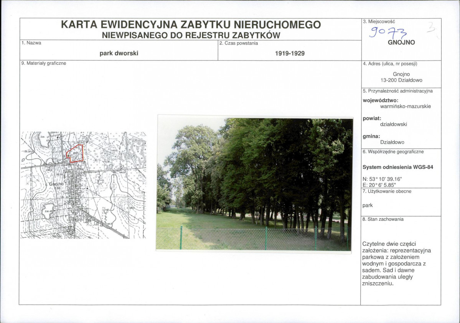This screenshot has height=323, width=460.
Task: Click the "1. Nazwa" field label
Action: [31, 43]
